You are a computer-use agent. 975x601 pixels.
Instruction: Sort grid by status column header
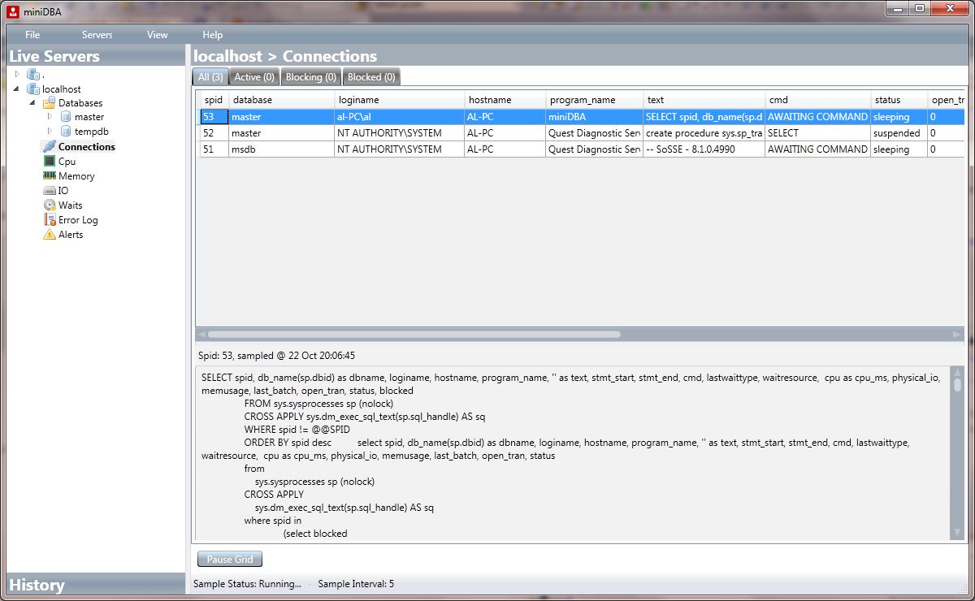899,100
